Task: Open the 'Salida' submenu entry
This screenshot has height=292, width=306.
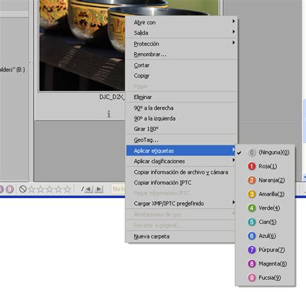Action: point(181,33)
